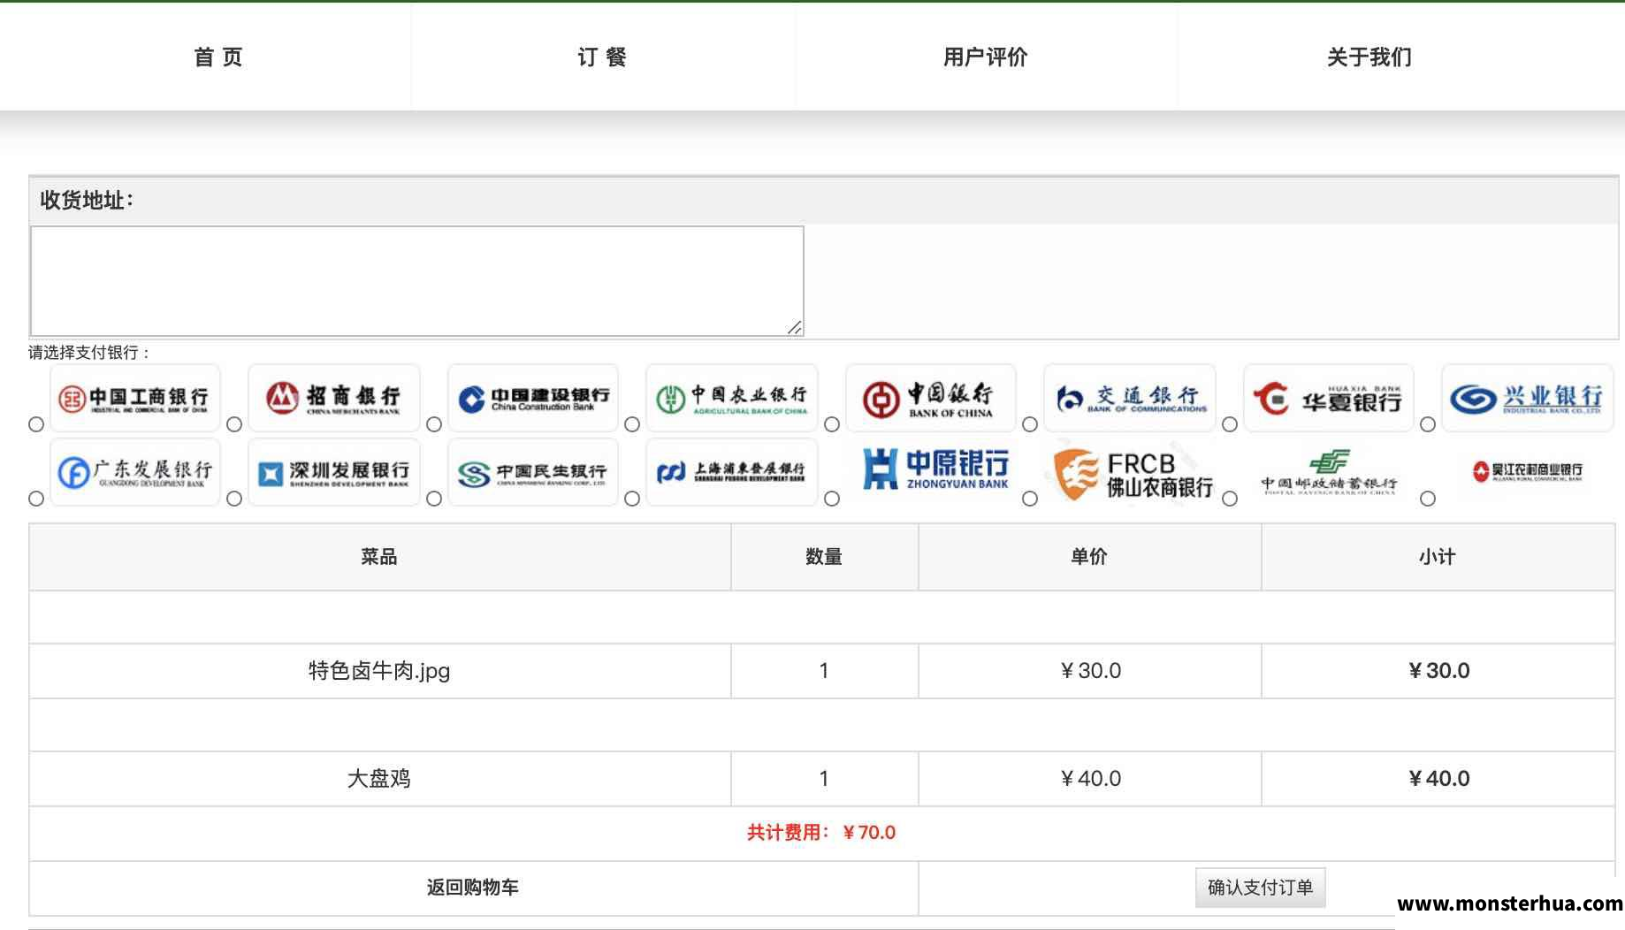Select the radio button for 佛山农商银行
This screenshot has height=930, width=1625.
[1030, 499]
